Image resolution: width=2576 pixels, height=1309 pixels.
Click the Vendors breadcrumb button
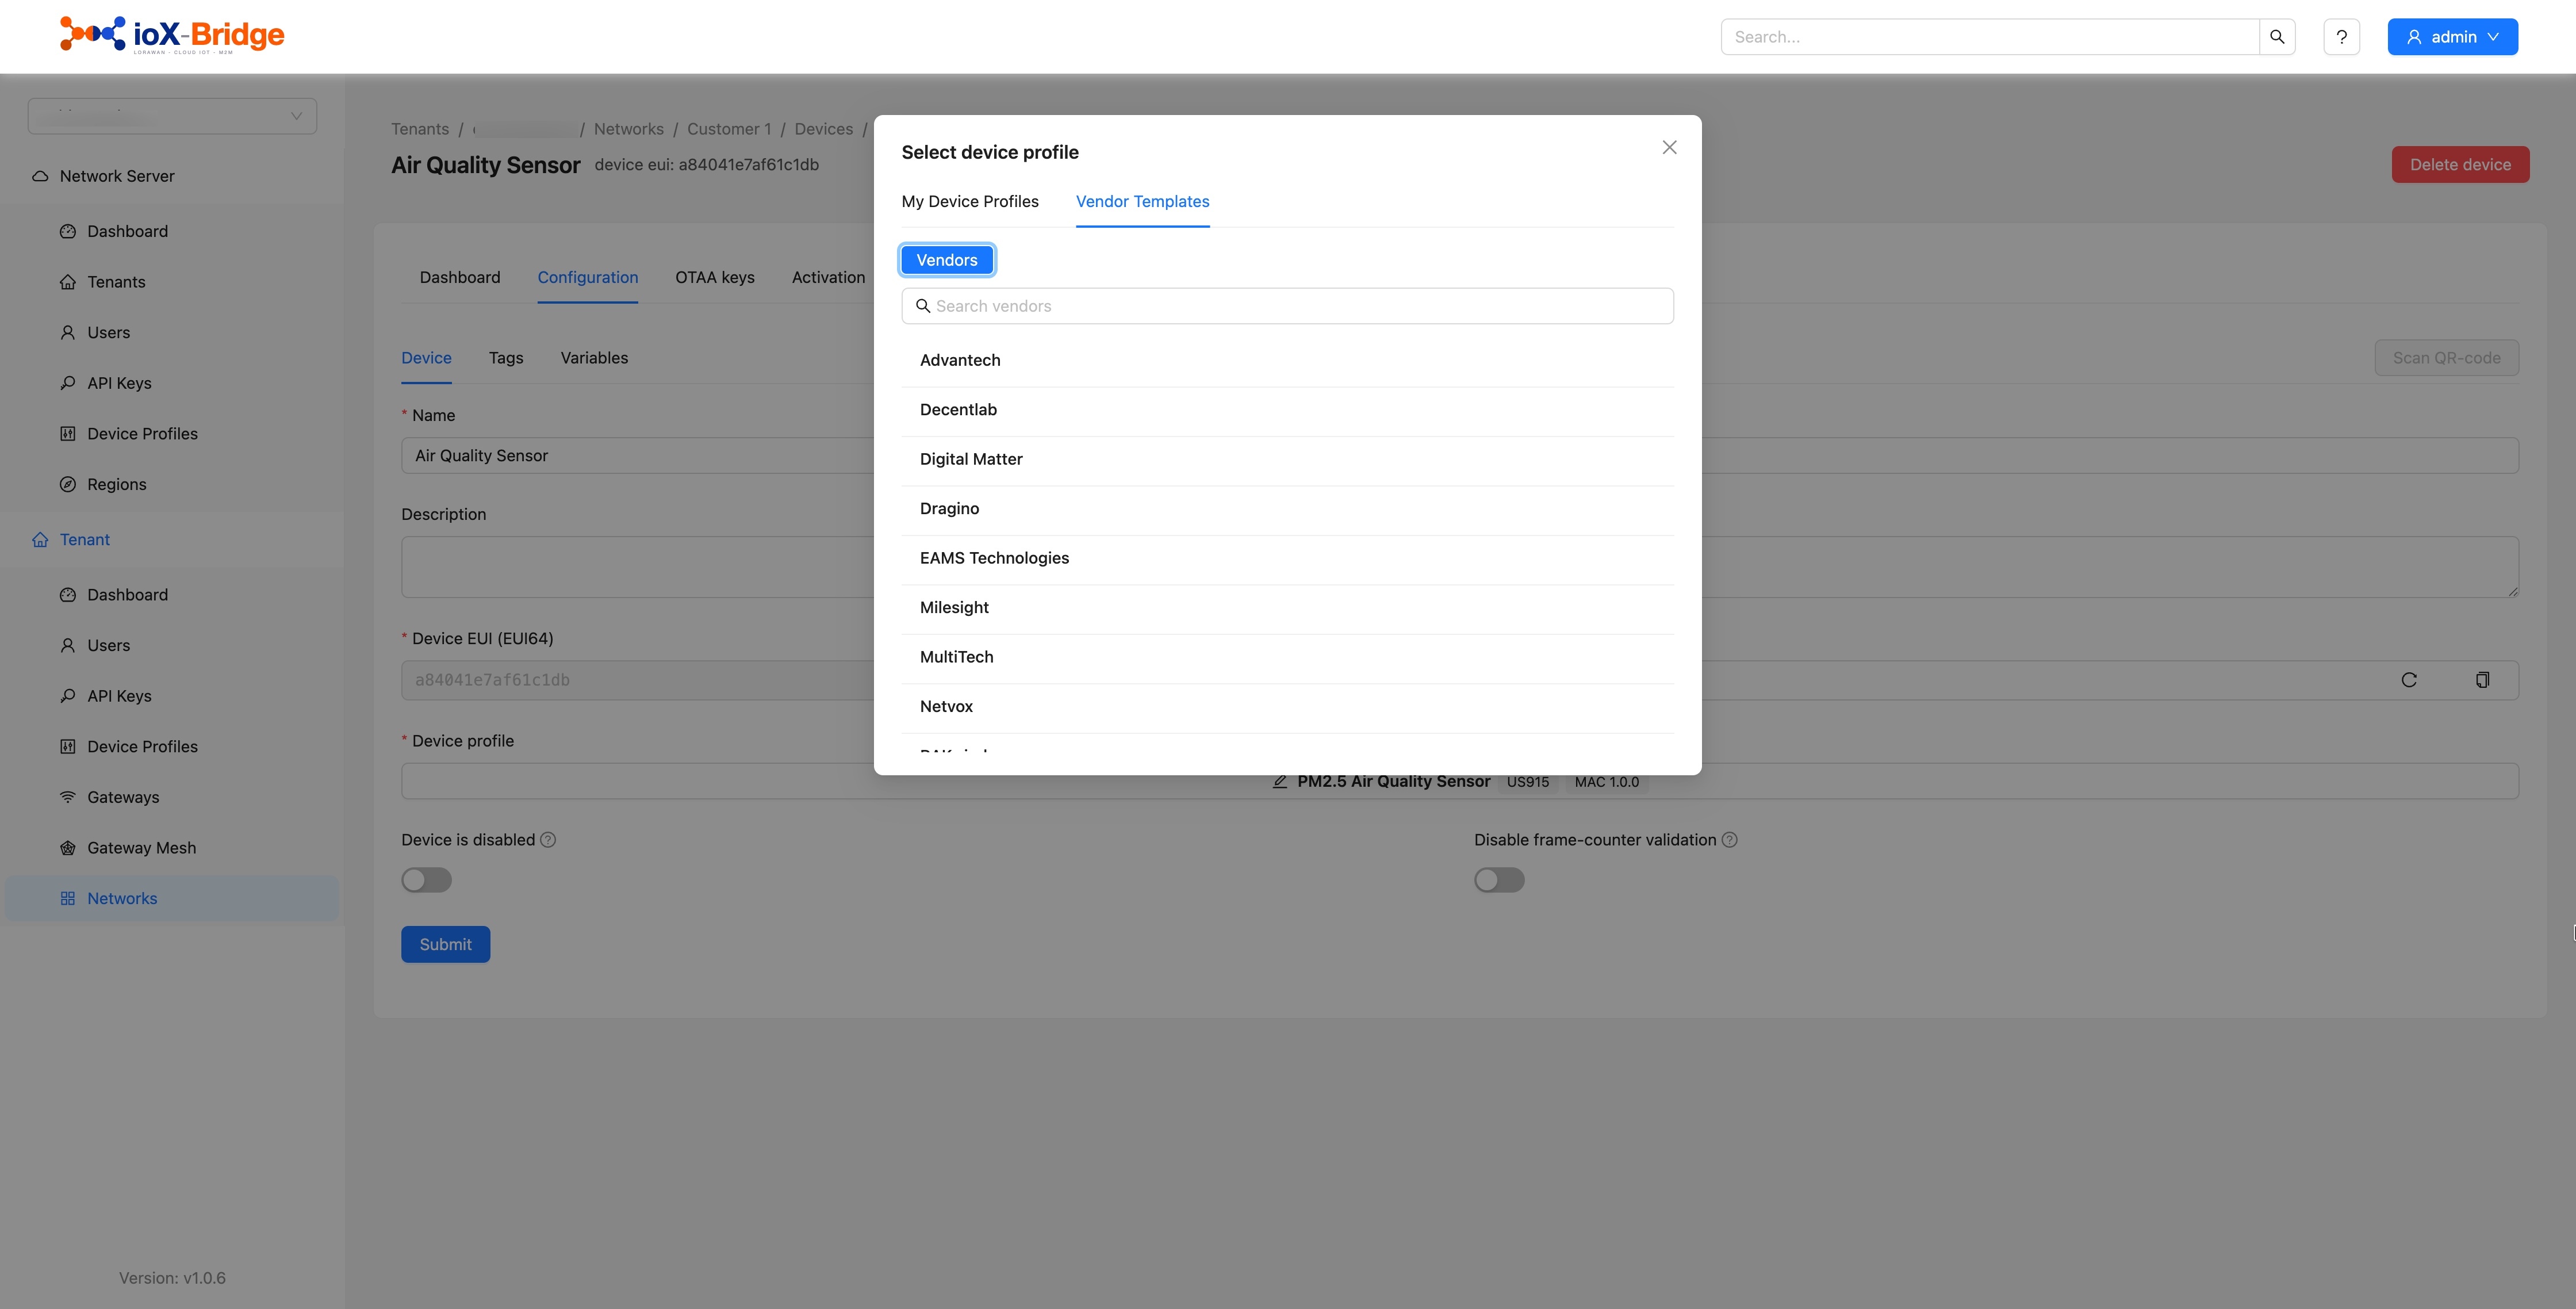[x=946, y=260]
